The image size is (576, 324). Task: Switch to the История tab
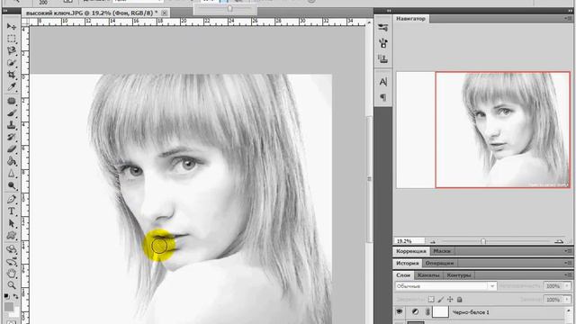tap(407, 264)
